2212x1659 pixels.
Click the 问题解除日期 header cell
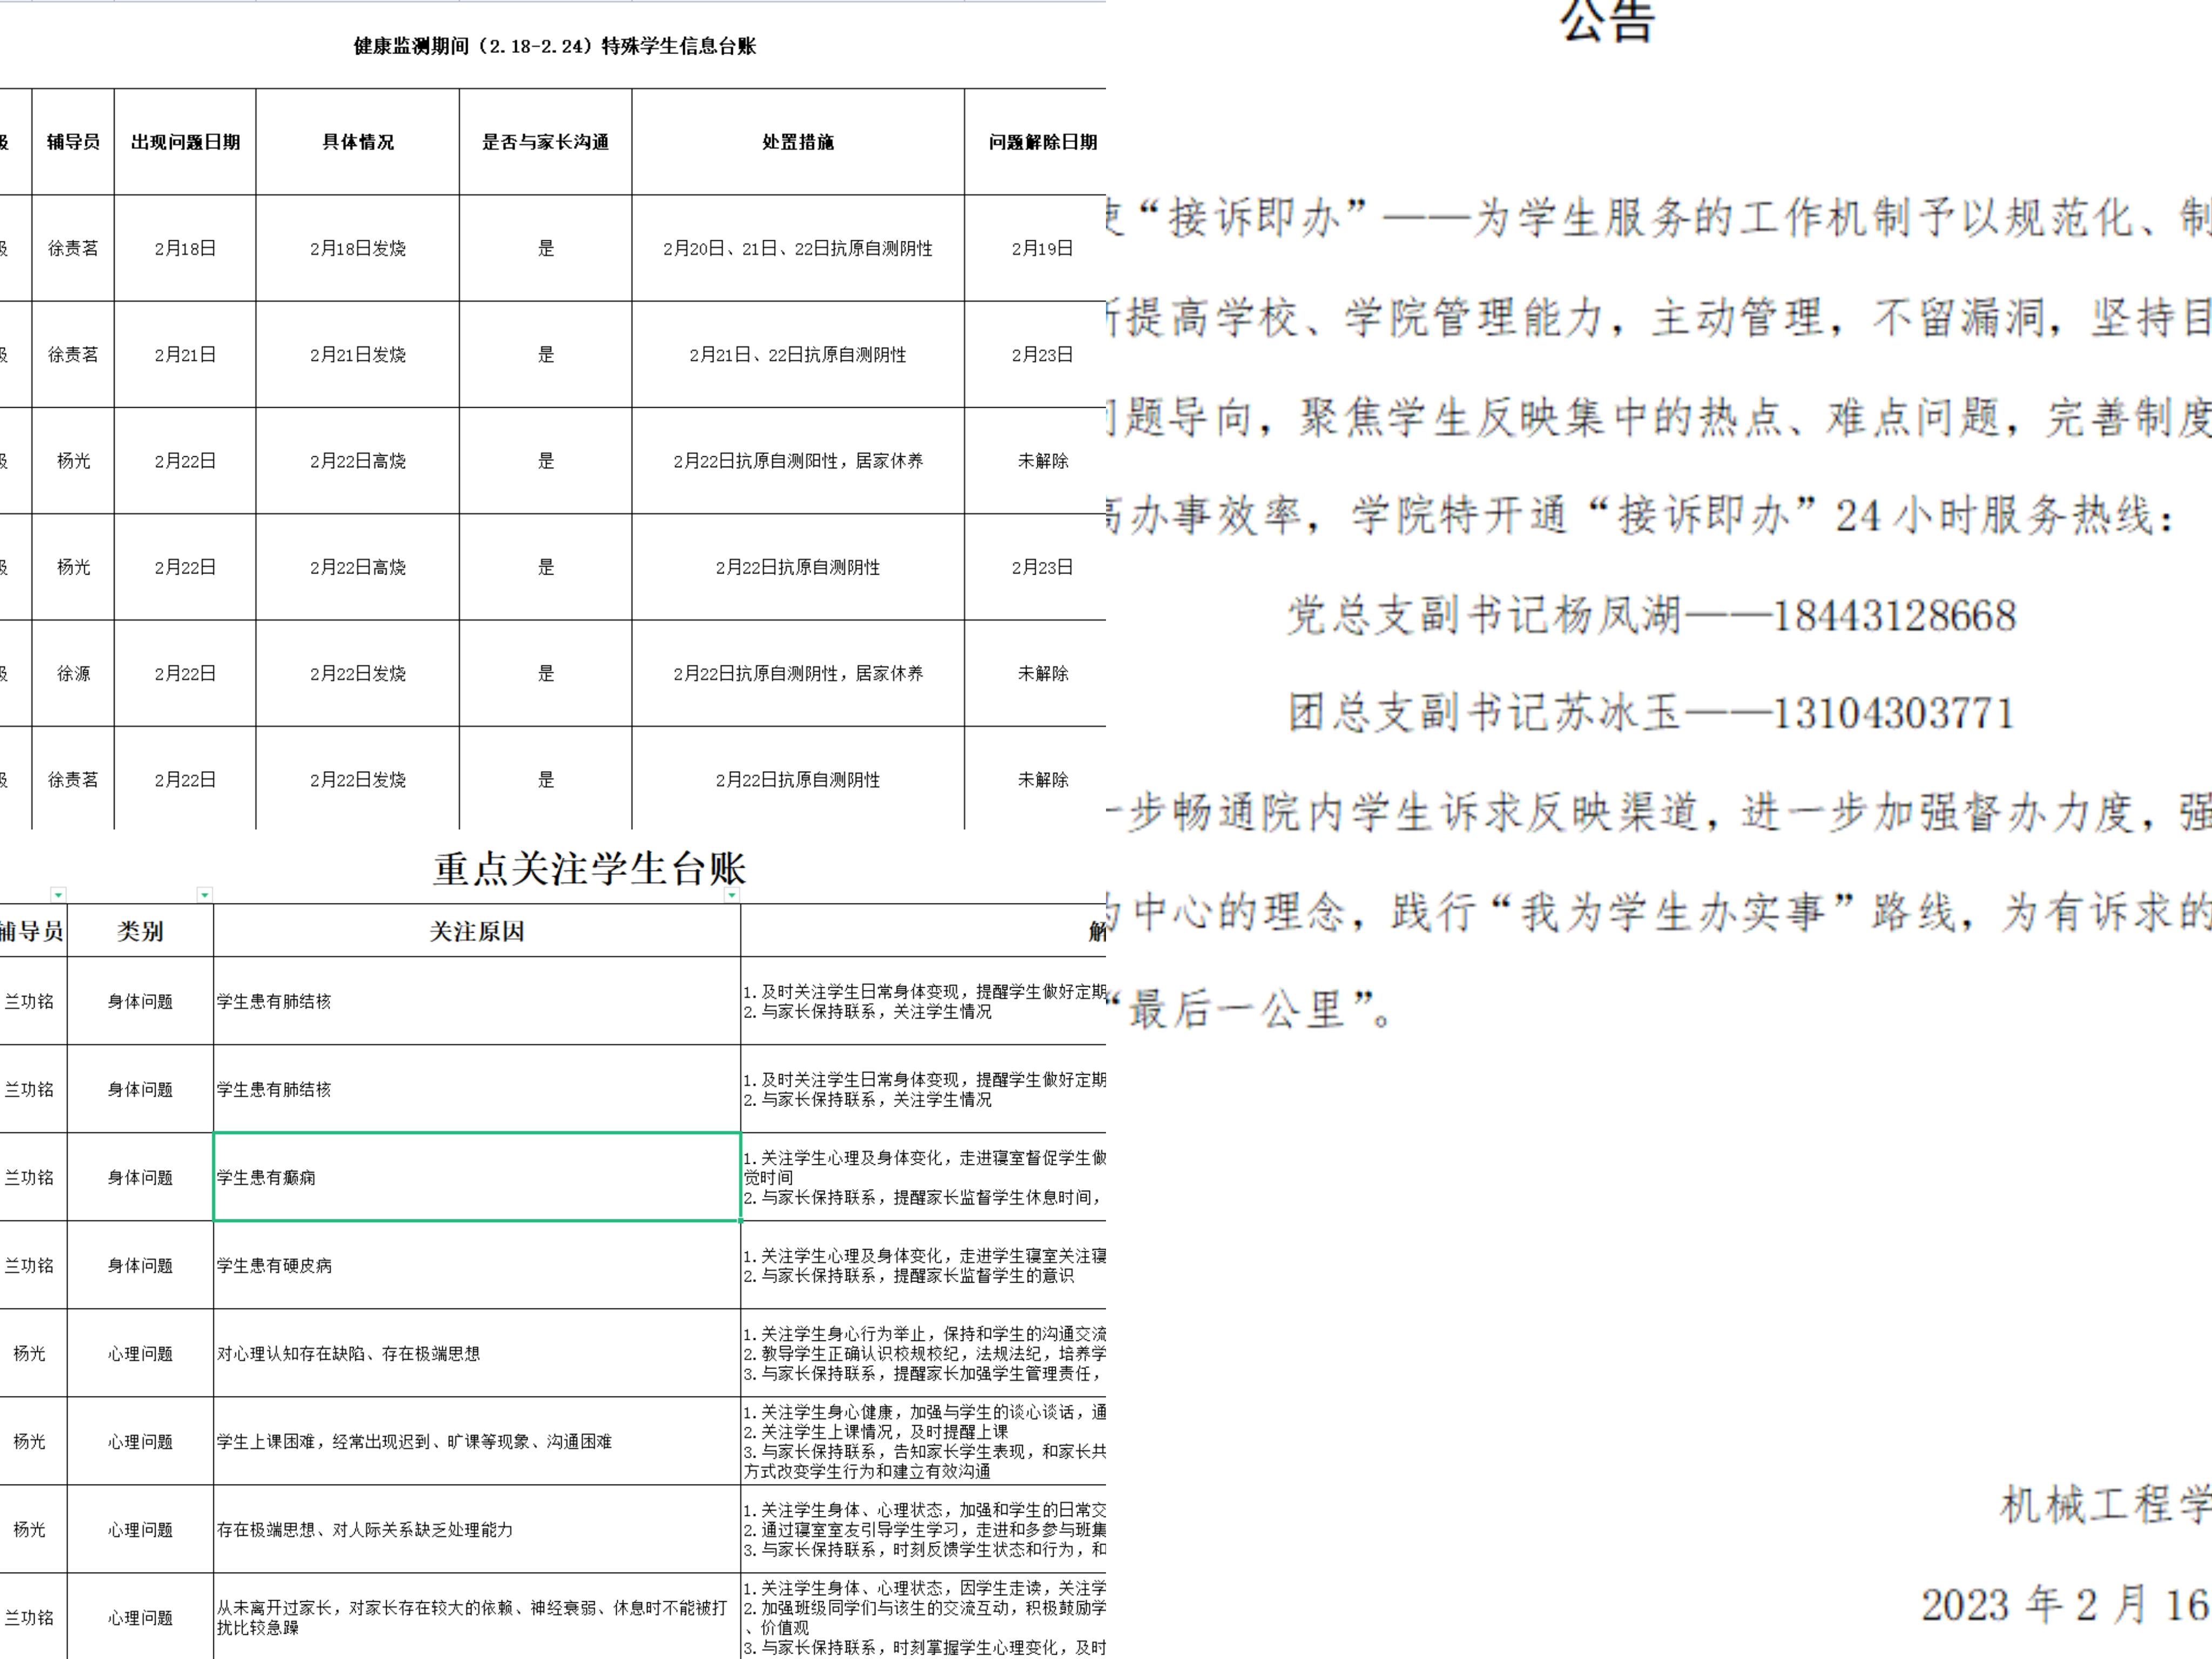(x=1036, y=142)
